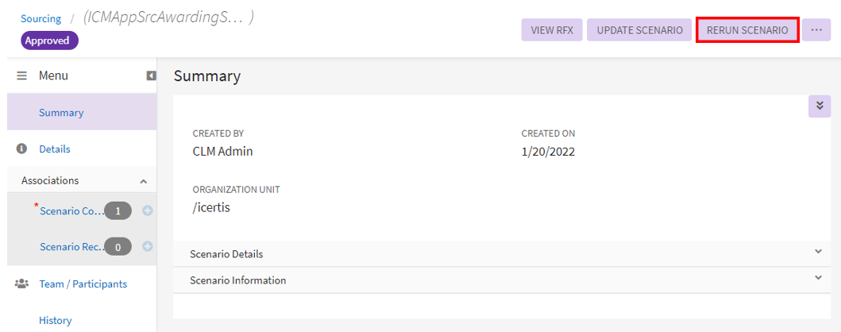Click the Approved status badge

pos(47,41)
